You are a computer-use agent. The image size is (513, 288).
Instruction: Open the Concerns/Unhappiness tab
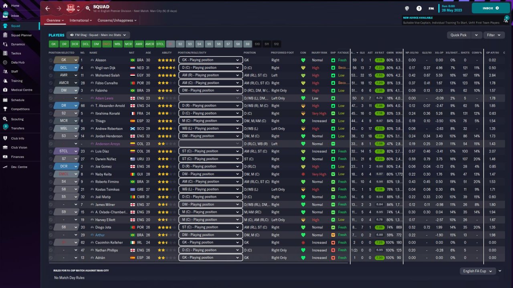[117, 20]
